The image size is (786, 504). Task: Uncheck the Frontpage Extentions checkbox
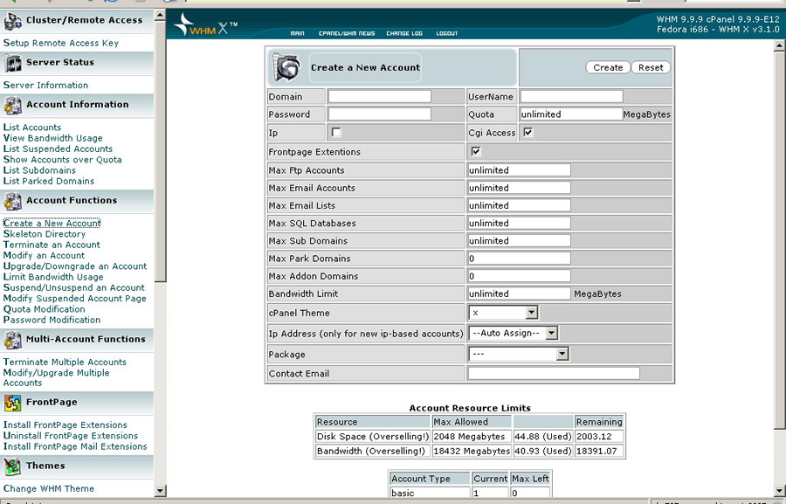(x=476, y=151)
